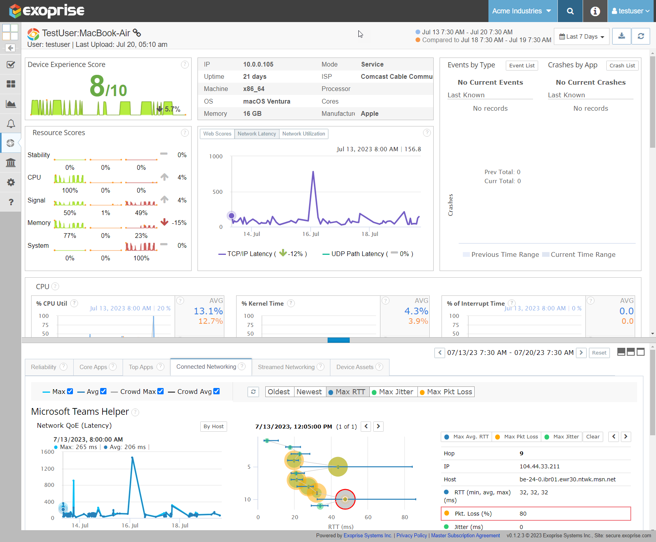Image resolution: width=656 pixels, height=542 pixels.
Task: Open alarms bell icon in sidebar
Action: tap(11, 124)
